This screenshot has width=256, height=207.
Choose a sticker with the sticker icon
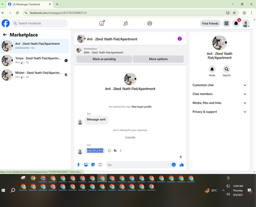pyautogui.click(x=93, y=165)
